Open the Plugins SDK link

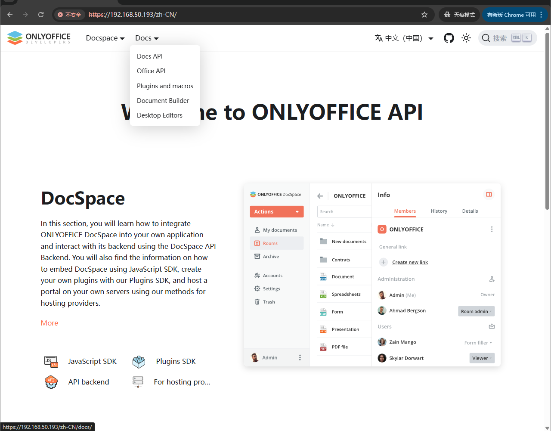click(164, 361)
